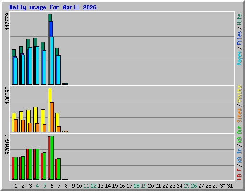Click the 447779 y-axis value

tap(7, 22)
